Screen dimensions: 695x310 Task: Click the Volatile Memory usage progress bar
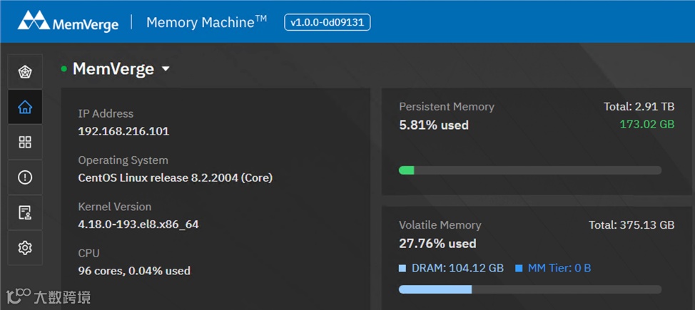click(x=530, y=289)
